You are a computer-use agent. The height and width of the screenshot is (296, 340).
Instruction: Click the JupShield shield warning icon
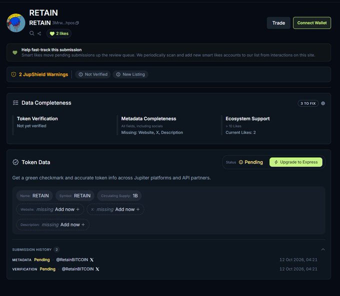[x=13, y=74]
